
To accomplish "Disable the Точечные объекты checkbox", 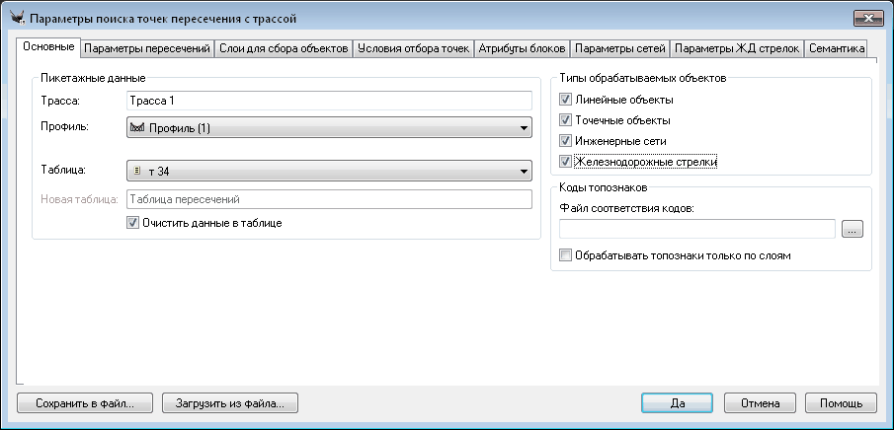I will pyautogui.click(x=565, y=120).
